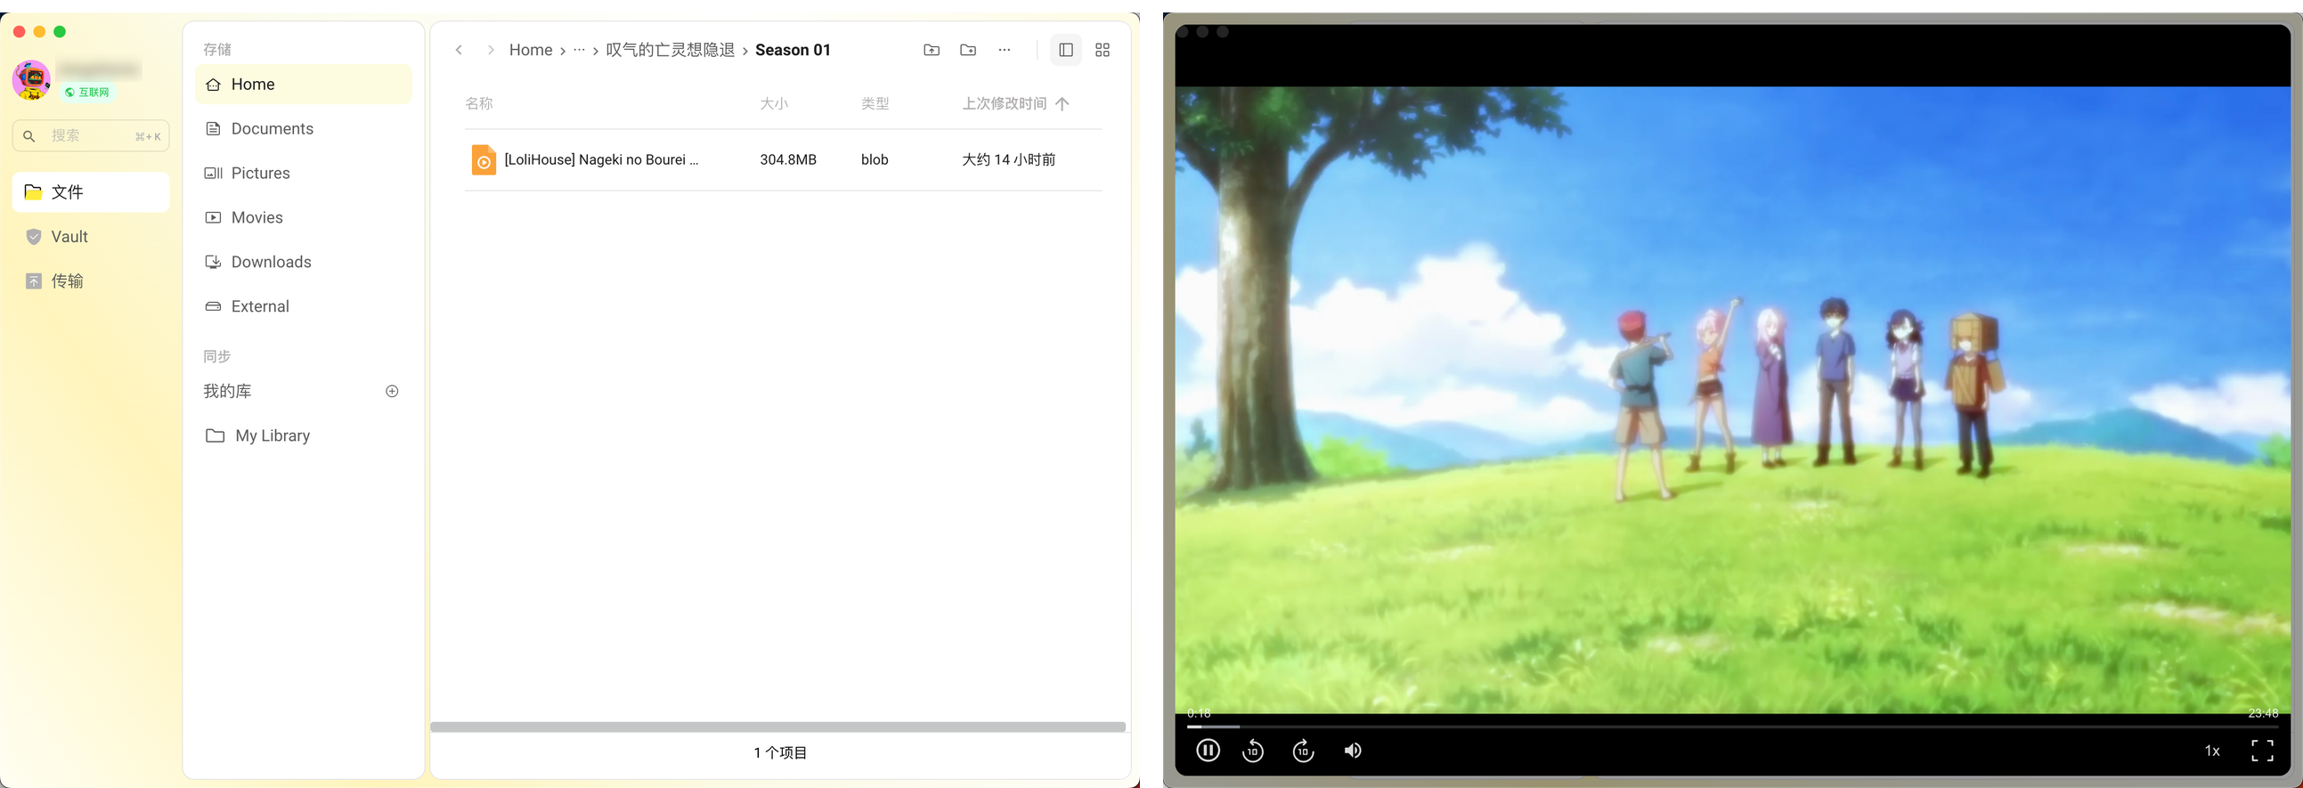
Task: Create a new folder
Action: (x=967, y=50)
